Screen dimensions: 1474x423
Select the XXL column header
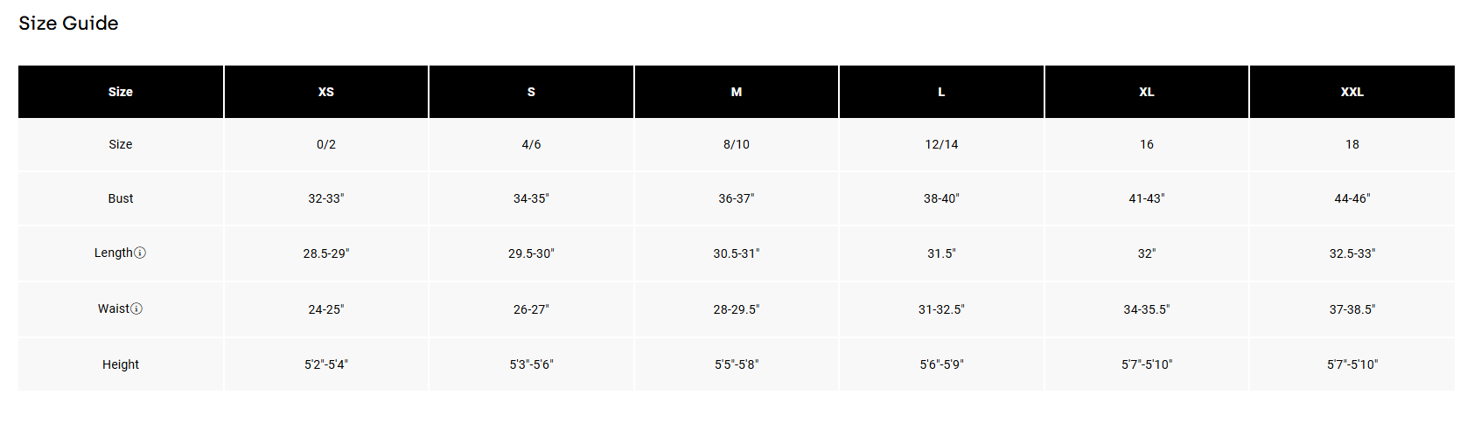(1352, 92)
